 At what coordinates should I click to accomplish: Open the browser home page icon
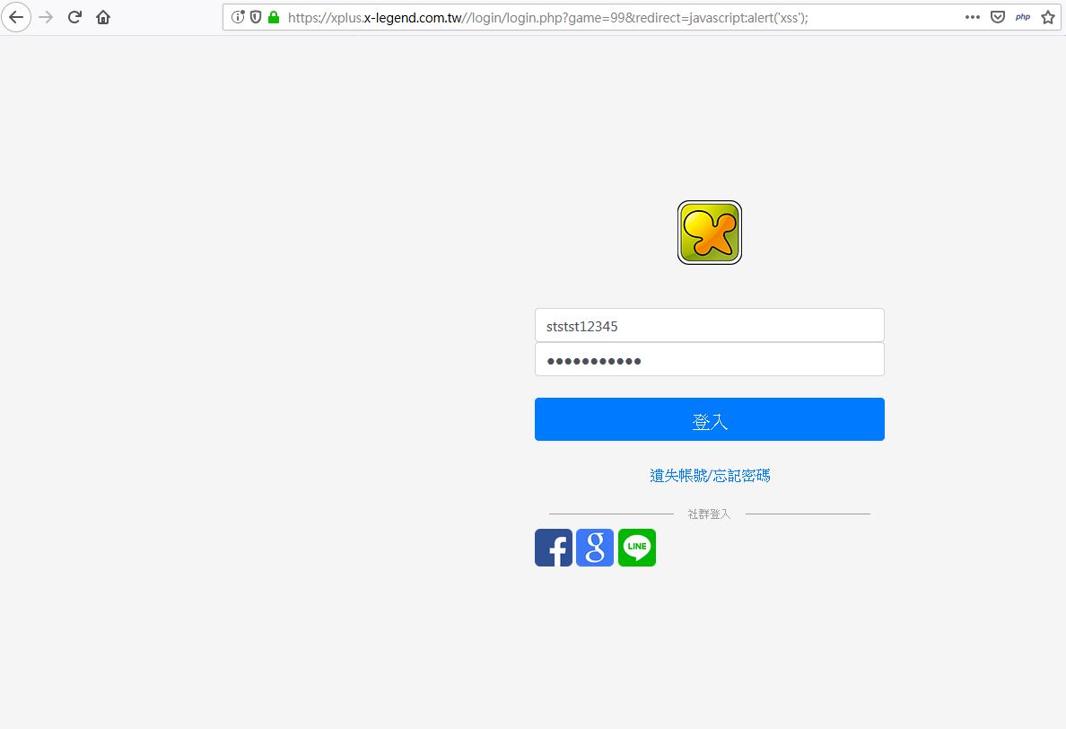pyautogui.click(x=103, y=17)
